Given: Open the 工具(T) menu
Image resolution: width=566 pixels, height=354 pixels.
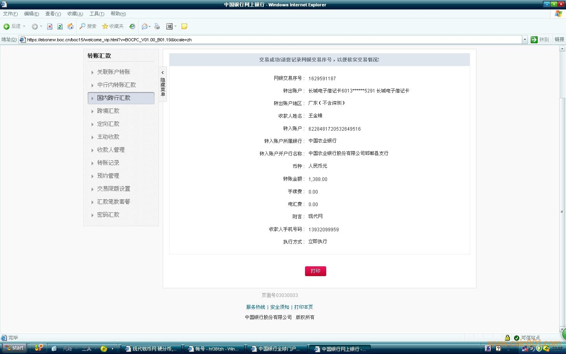Looking at the screenshot, I should 97,14.
